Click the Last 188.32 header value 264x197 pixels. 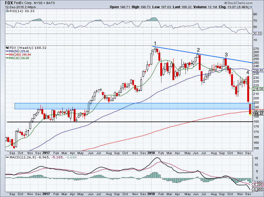point(182,7)
